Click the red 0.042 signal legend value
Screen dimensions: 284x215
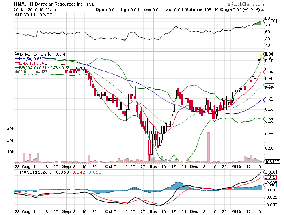(79, 172)
